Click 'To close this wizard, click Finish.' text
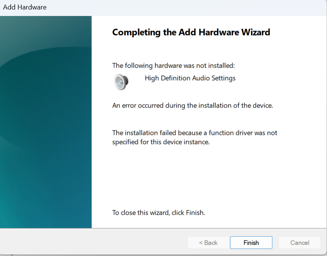This screenshot has width=327, height=256. (x=159, y=212)
